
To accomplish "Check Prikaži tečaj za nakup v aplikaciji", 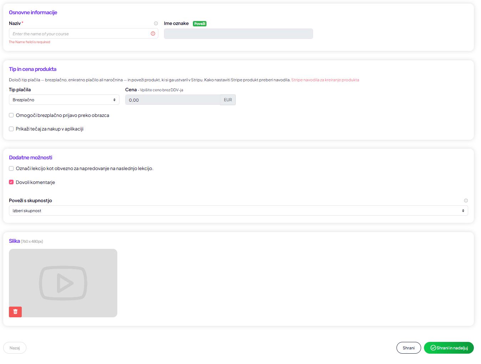I will (x=11, y=129).
